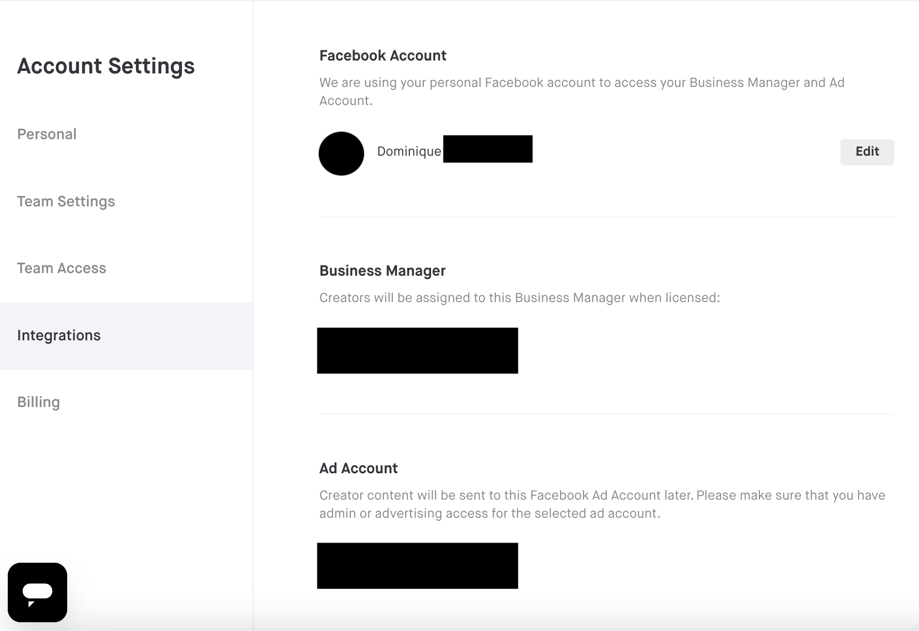Click the Dominique account name
919x631 pixels.
(409, 151)
